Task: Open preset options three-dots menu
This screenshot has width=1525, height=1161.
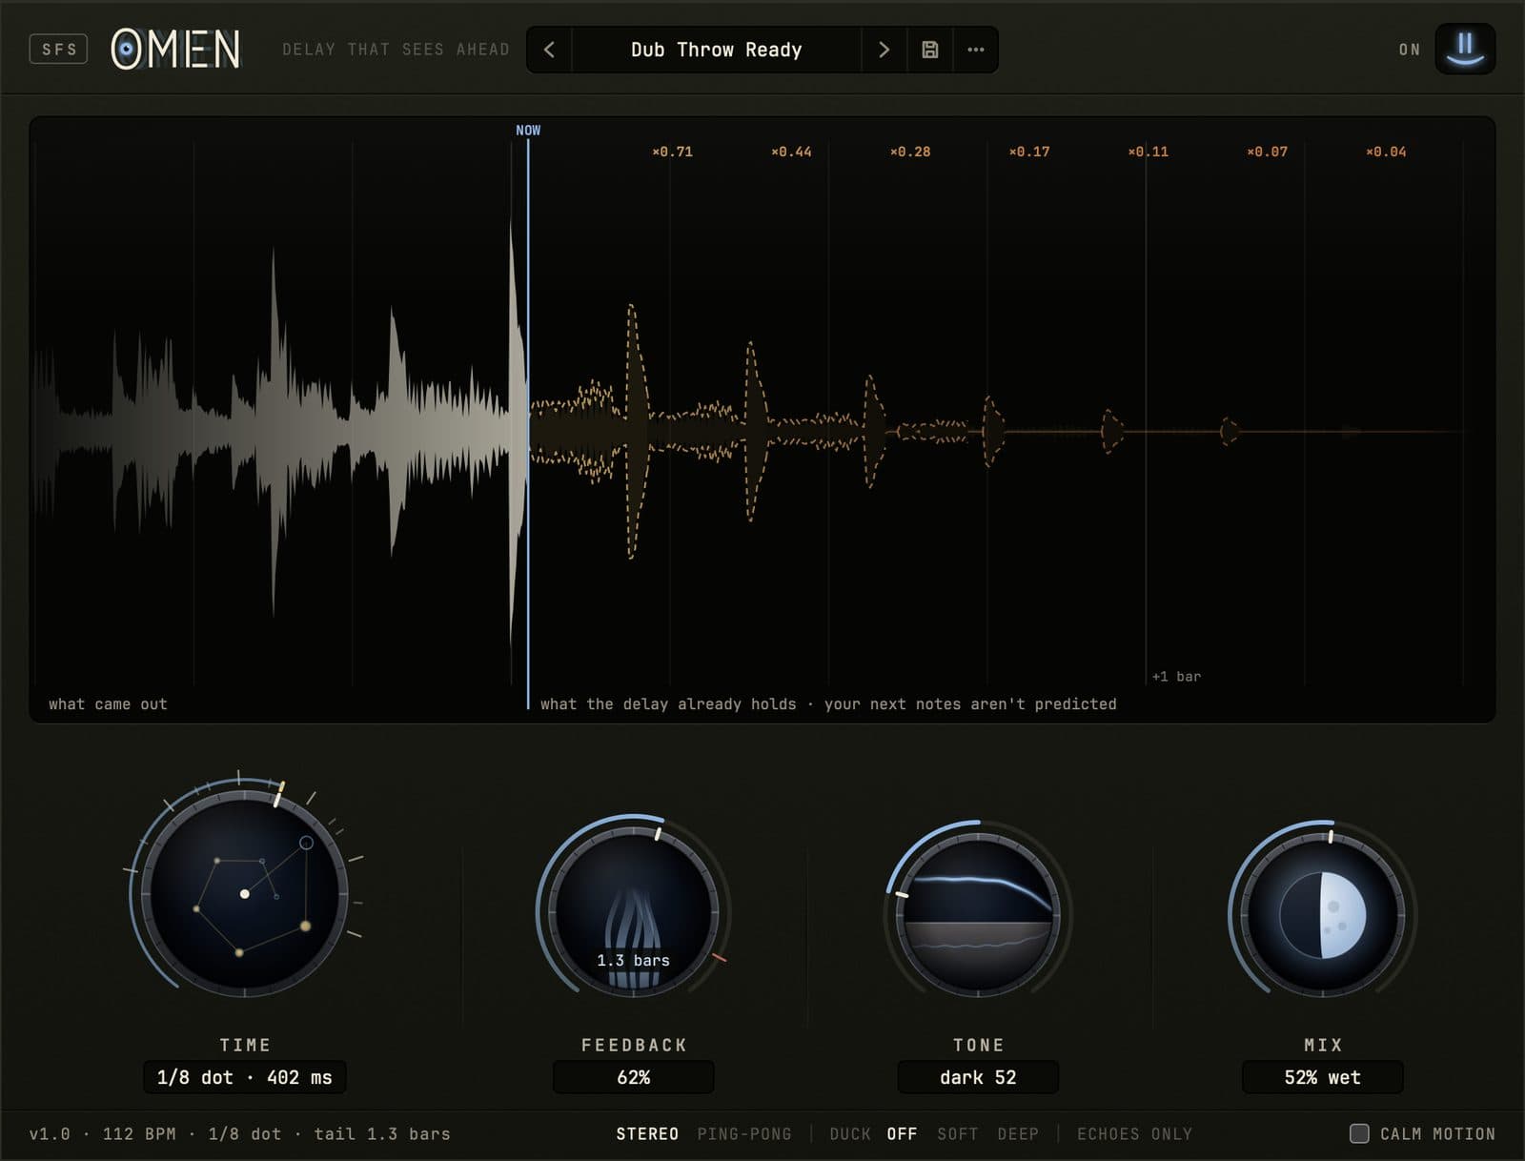Action: [976, 50]
